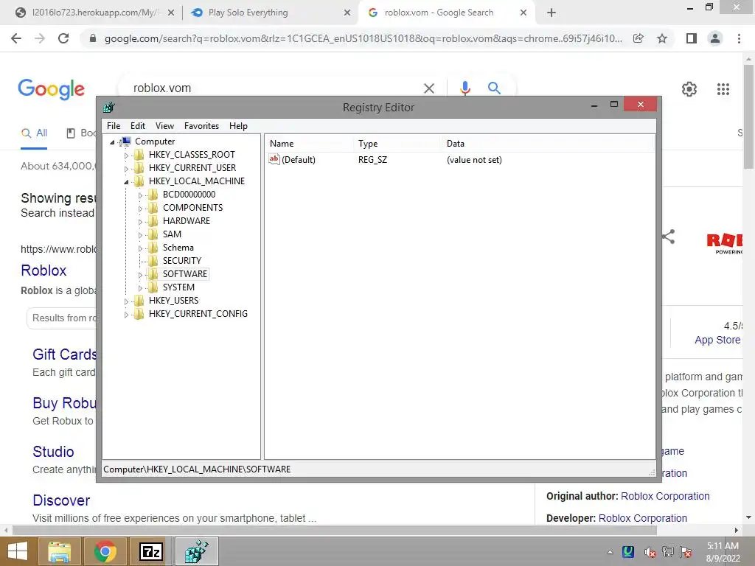Open Chrome side panel icon

(x=692, y=38)
